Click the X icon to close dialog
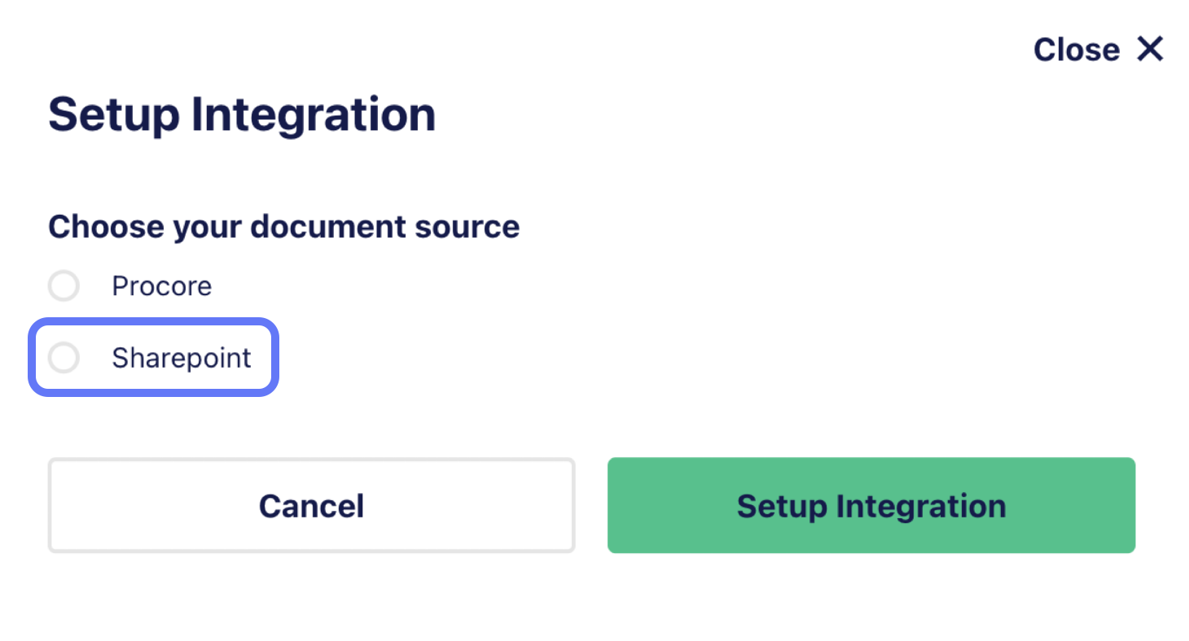The height and width of the screenshot is (641, 1189). (x=1150, y=50)
